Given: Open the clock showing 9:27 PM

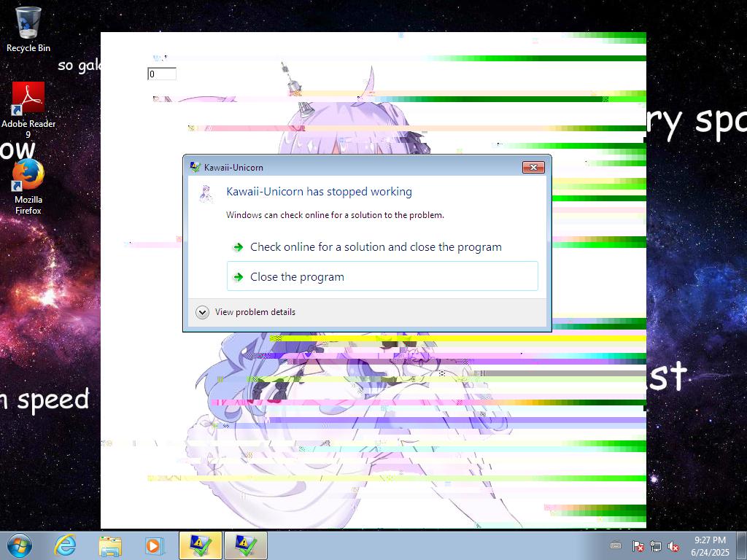Looking at the screenshot, I should pyautogui.click(x=710, y=546).
